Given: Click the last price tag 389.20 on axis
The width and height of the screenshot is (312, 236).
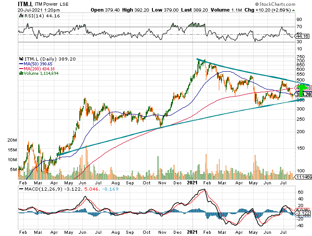Looking at the screenshot, I should pyautogui.click(x=303, y=94).
